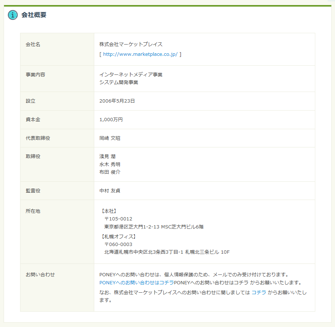
Task: Select the name 浅見 潤
Action: (107, 157)
